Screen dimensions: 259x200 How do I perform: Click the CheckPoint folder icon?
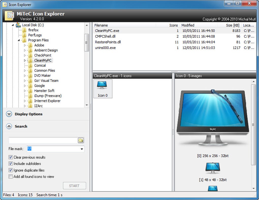click(30, 56)
